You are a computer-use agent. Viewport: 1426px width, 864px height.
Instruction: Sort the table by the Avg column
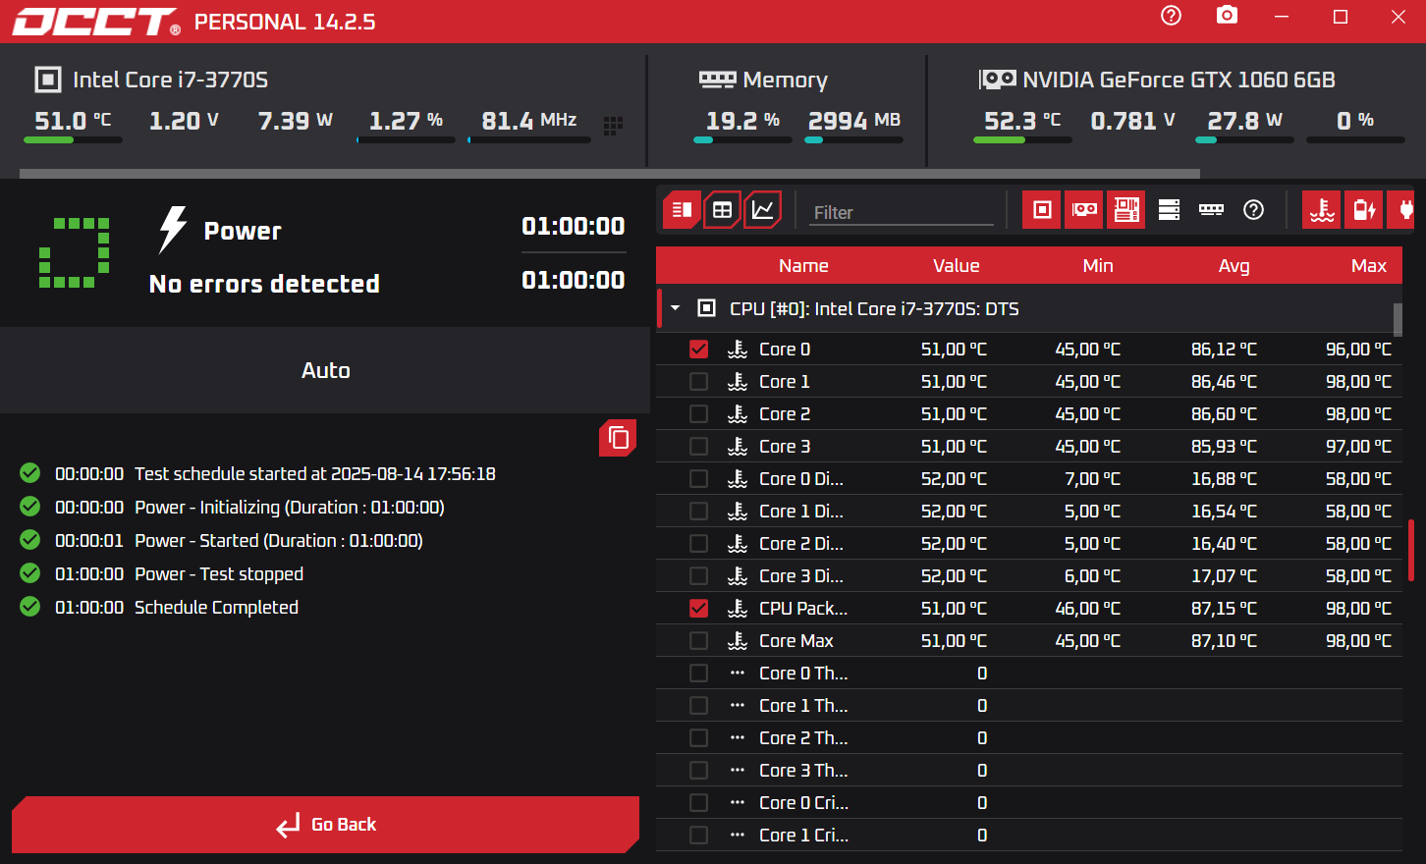coord(1234,265)
